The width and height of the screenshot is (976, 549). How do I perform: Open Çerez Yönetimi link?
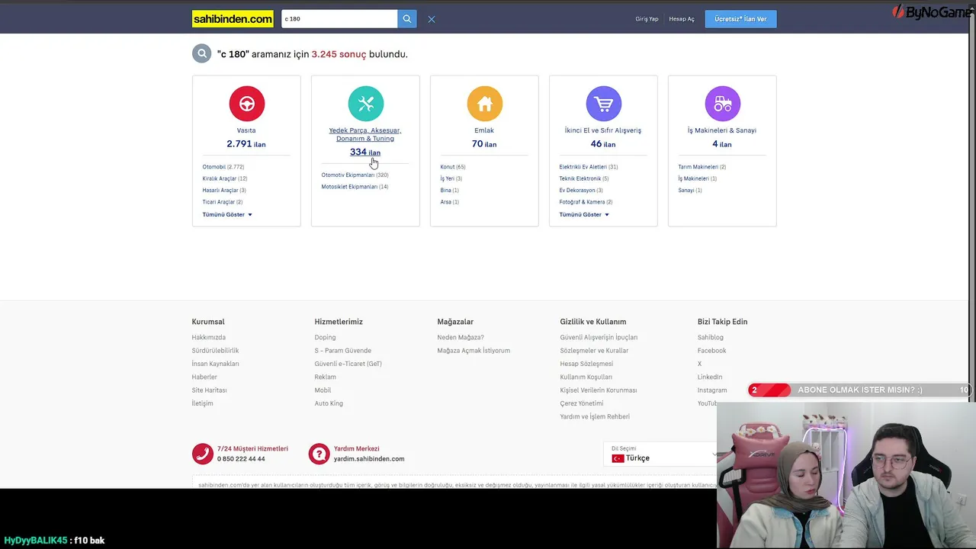(x=582, y=403)
